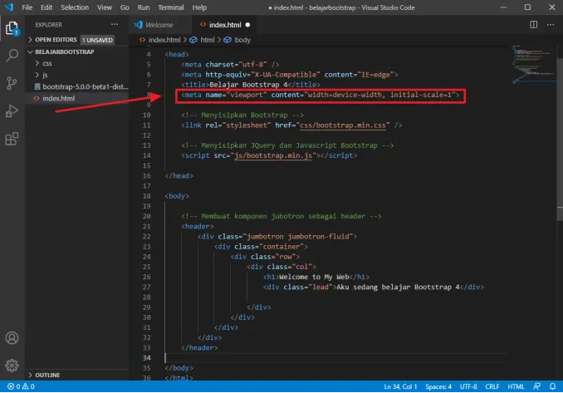The height and width of the screenshot is (393, 563).
Task: Click the errors and warnings status indicator
Action: [21, 386]
